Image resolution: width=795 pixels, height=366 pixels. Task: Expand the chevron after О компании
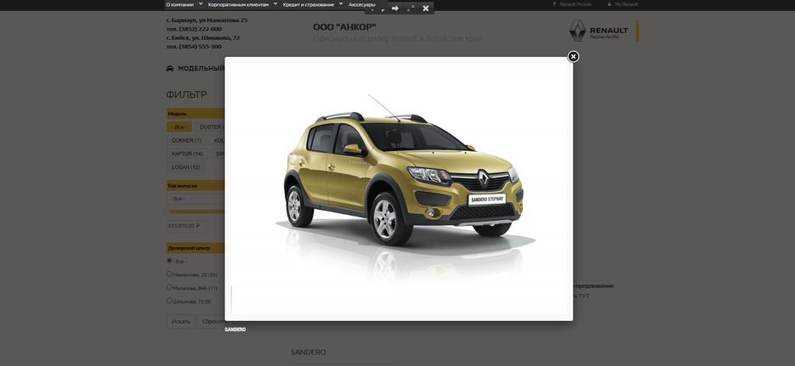[x=201, y=3]
